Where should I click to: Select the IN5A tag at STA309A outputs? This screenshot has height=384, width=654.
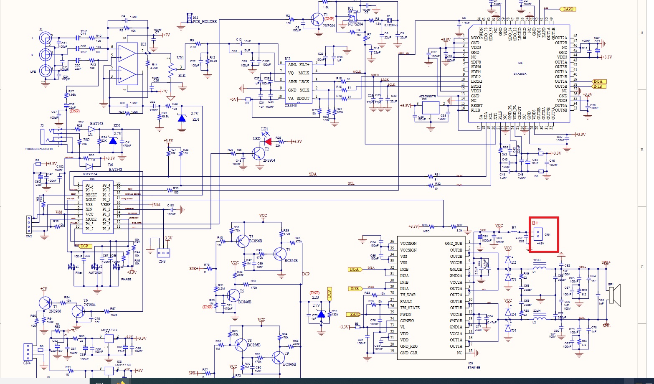598,81
